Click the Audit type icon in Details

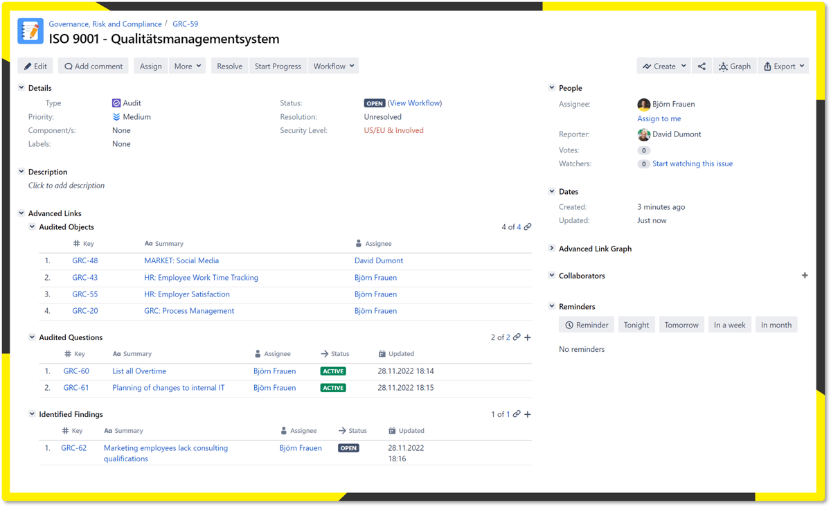coord(117,103)
